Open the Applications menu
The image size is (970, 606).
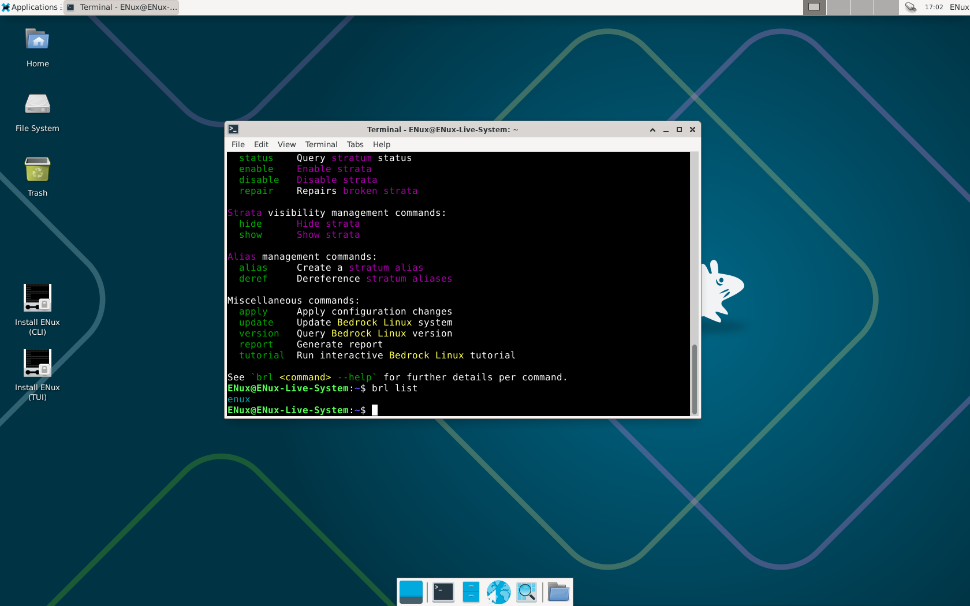(30, 7)
